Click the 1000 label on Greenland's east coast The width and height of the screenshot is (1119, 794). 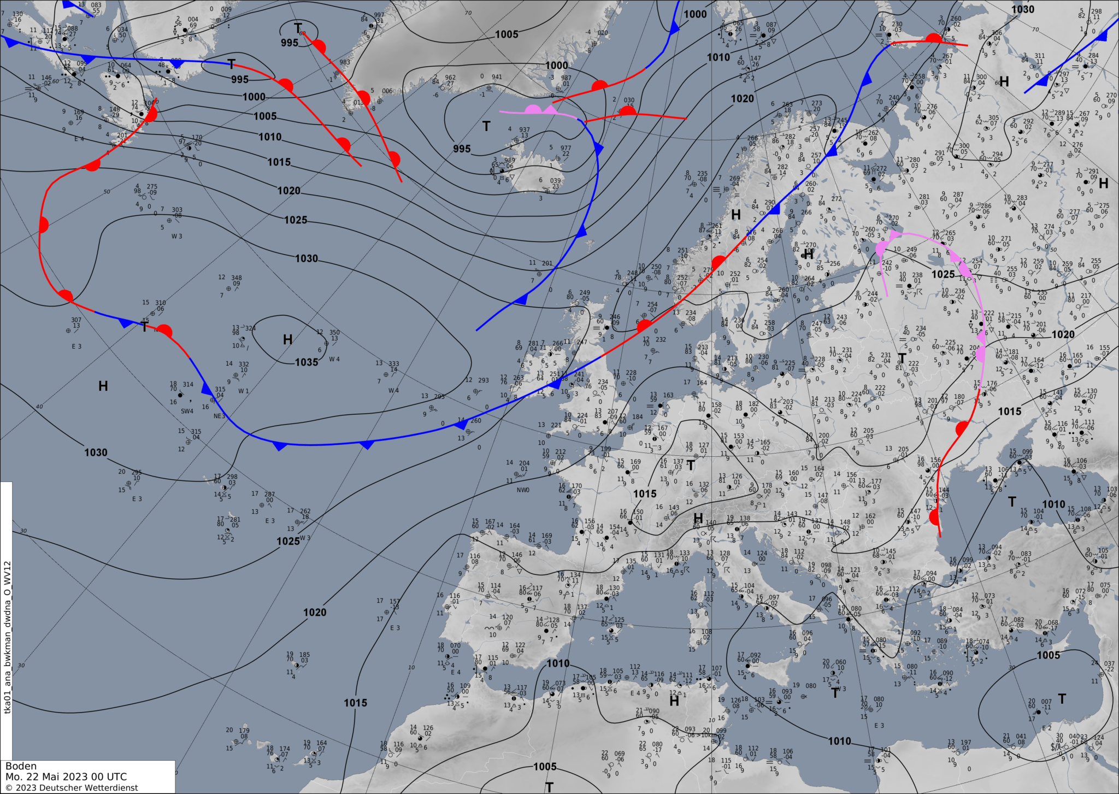click(x=556, y=66)
